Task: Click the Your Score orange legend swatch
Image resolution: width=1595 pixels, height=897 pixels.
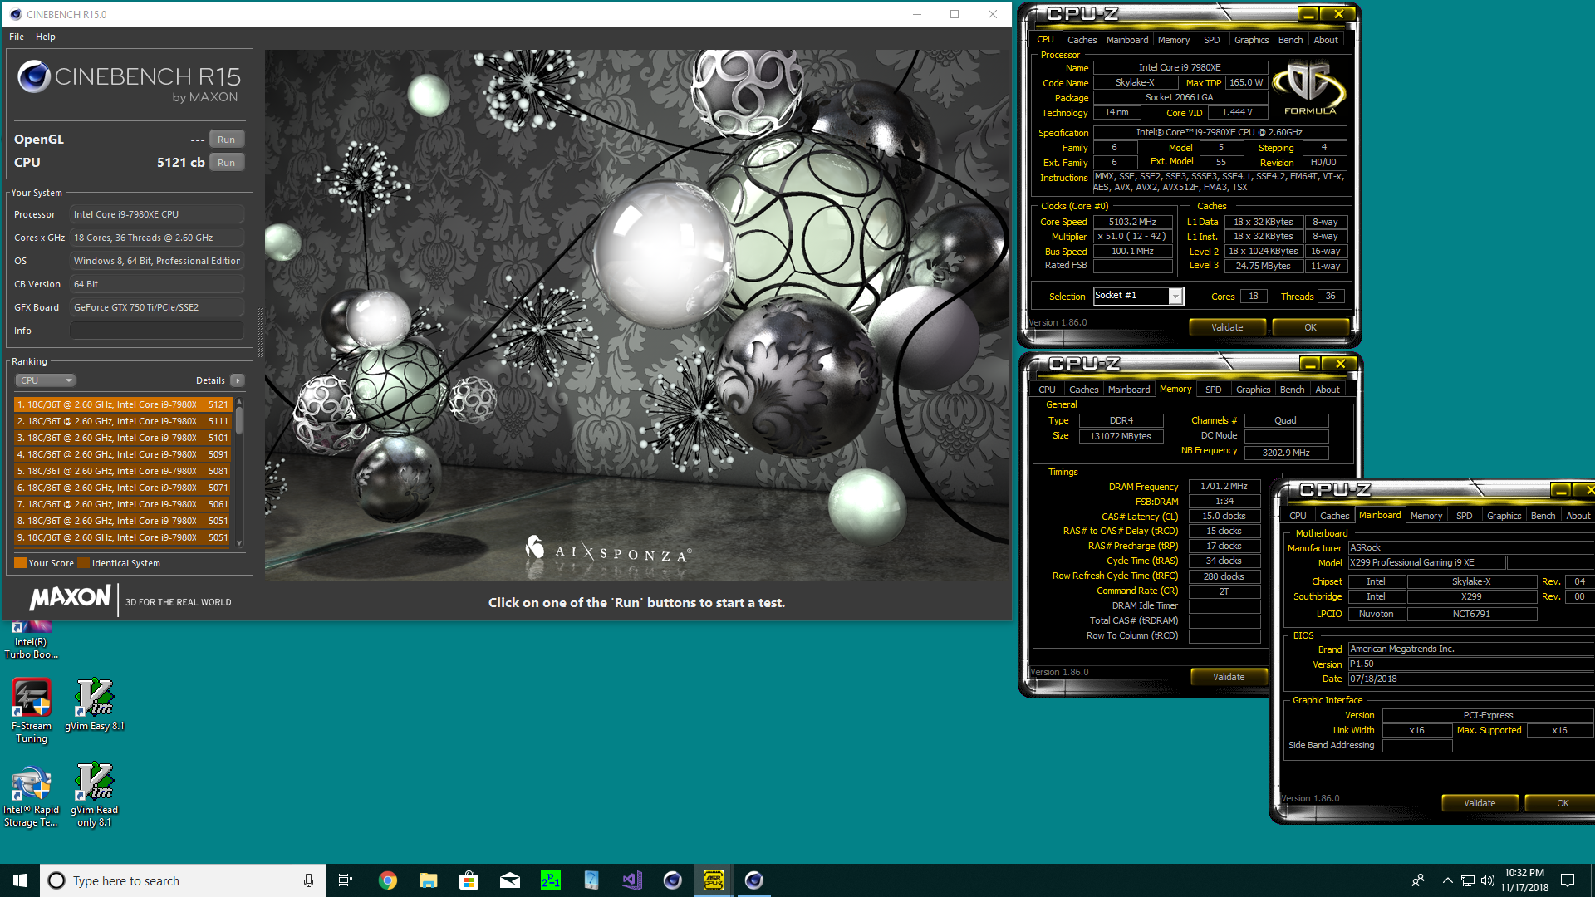Action: coord(20,563)
